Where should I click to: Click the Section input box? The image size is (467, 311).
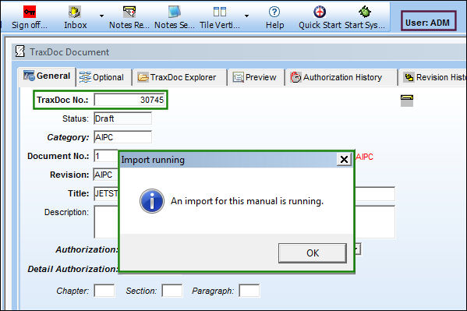(x=172, y=291)
